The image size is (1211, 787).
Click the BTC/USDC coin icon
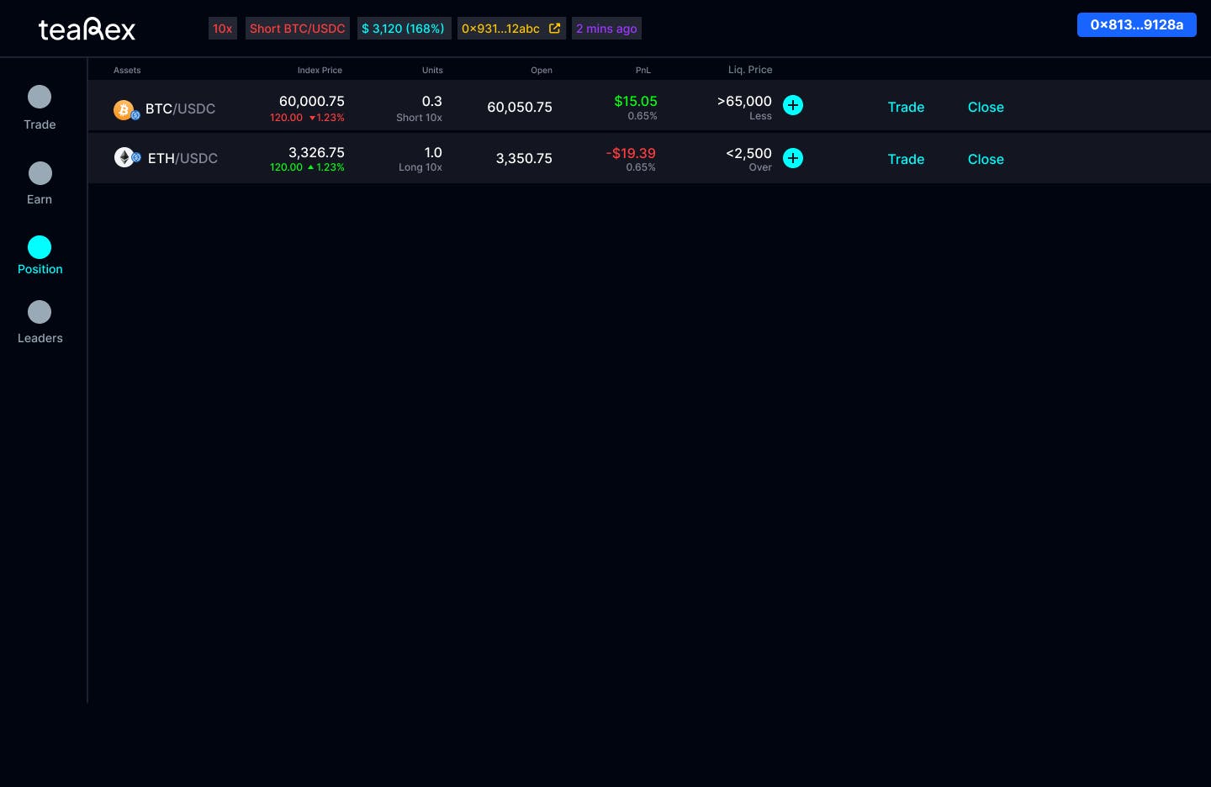126,110
